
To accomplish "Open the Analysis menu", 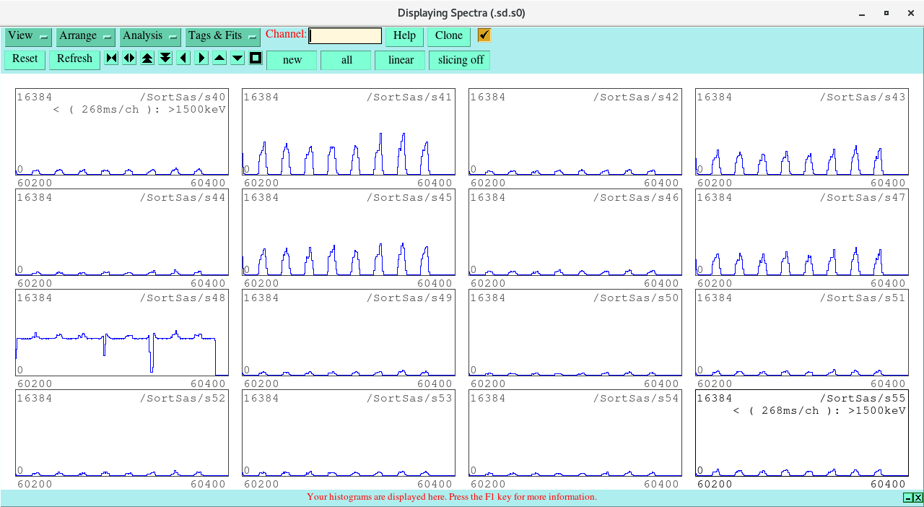I will 150,36.
